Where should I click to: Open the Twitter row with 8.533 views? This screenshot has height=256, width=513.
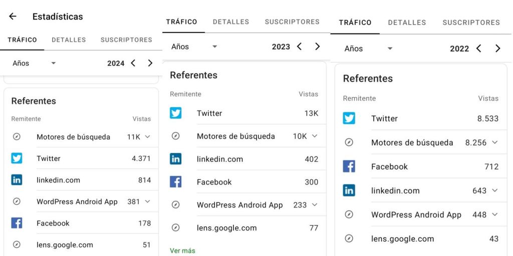(421, 118)
